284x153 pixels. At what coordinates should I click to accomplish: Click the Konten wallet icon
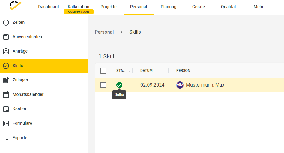coord(6,109)
